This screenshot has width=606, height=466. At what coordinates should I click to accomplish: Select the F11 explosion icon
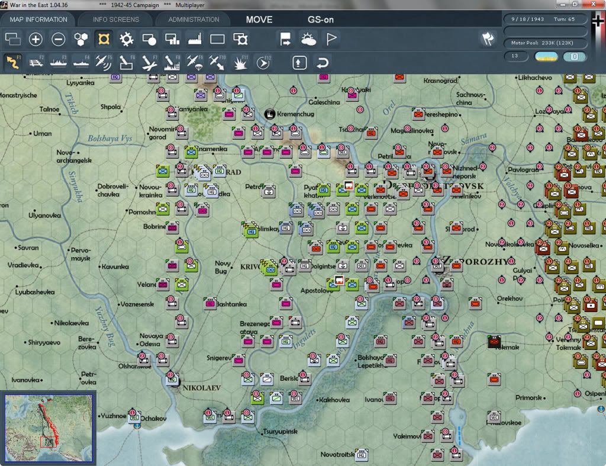point(240,62)
